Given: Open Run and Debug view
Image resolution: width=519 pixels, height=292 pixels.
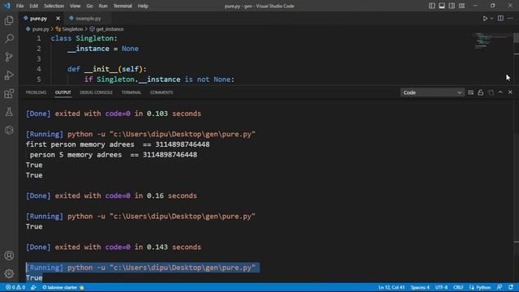Looking at the screenshot, I should pyautogui.click(x=9, y=75).
